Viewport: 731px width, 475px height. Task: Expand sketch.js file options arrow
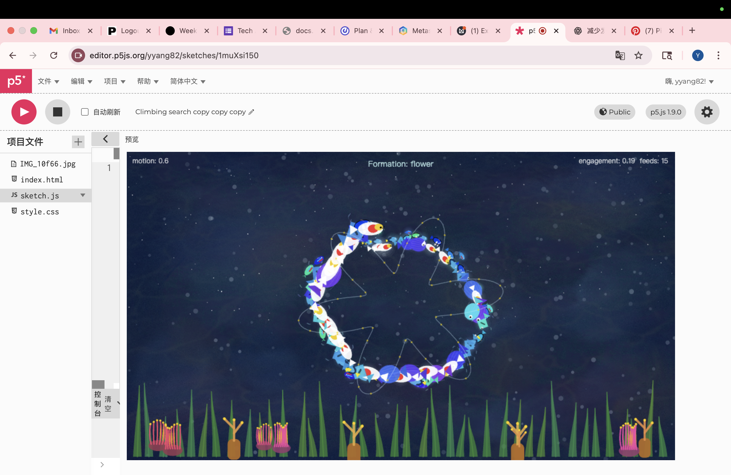[83, 195]
